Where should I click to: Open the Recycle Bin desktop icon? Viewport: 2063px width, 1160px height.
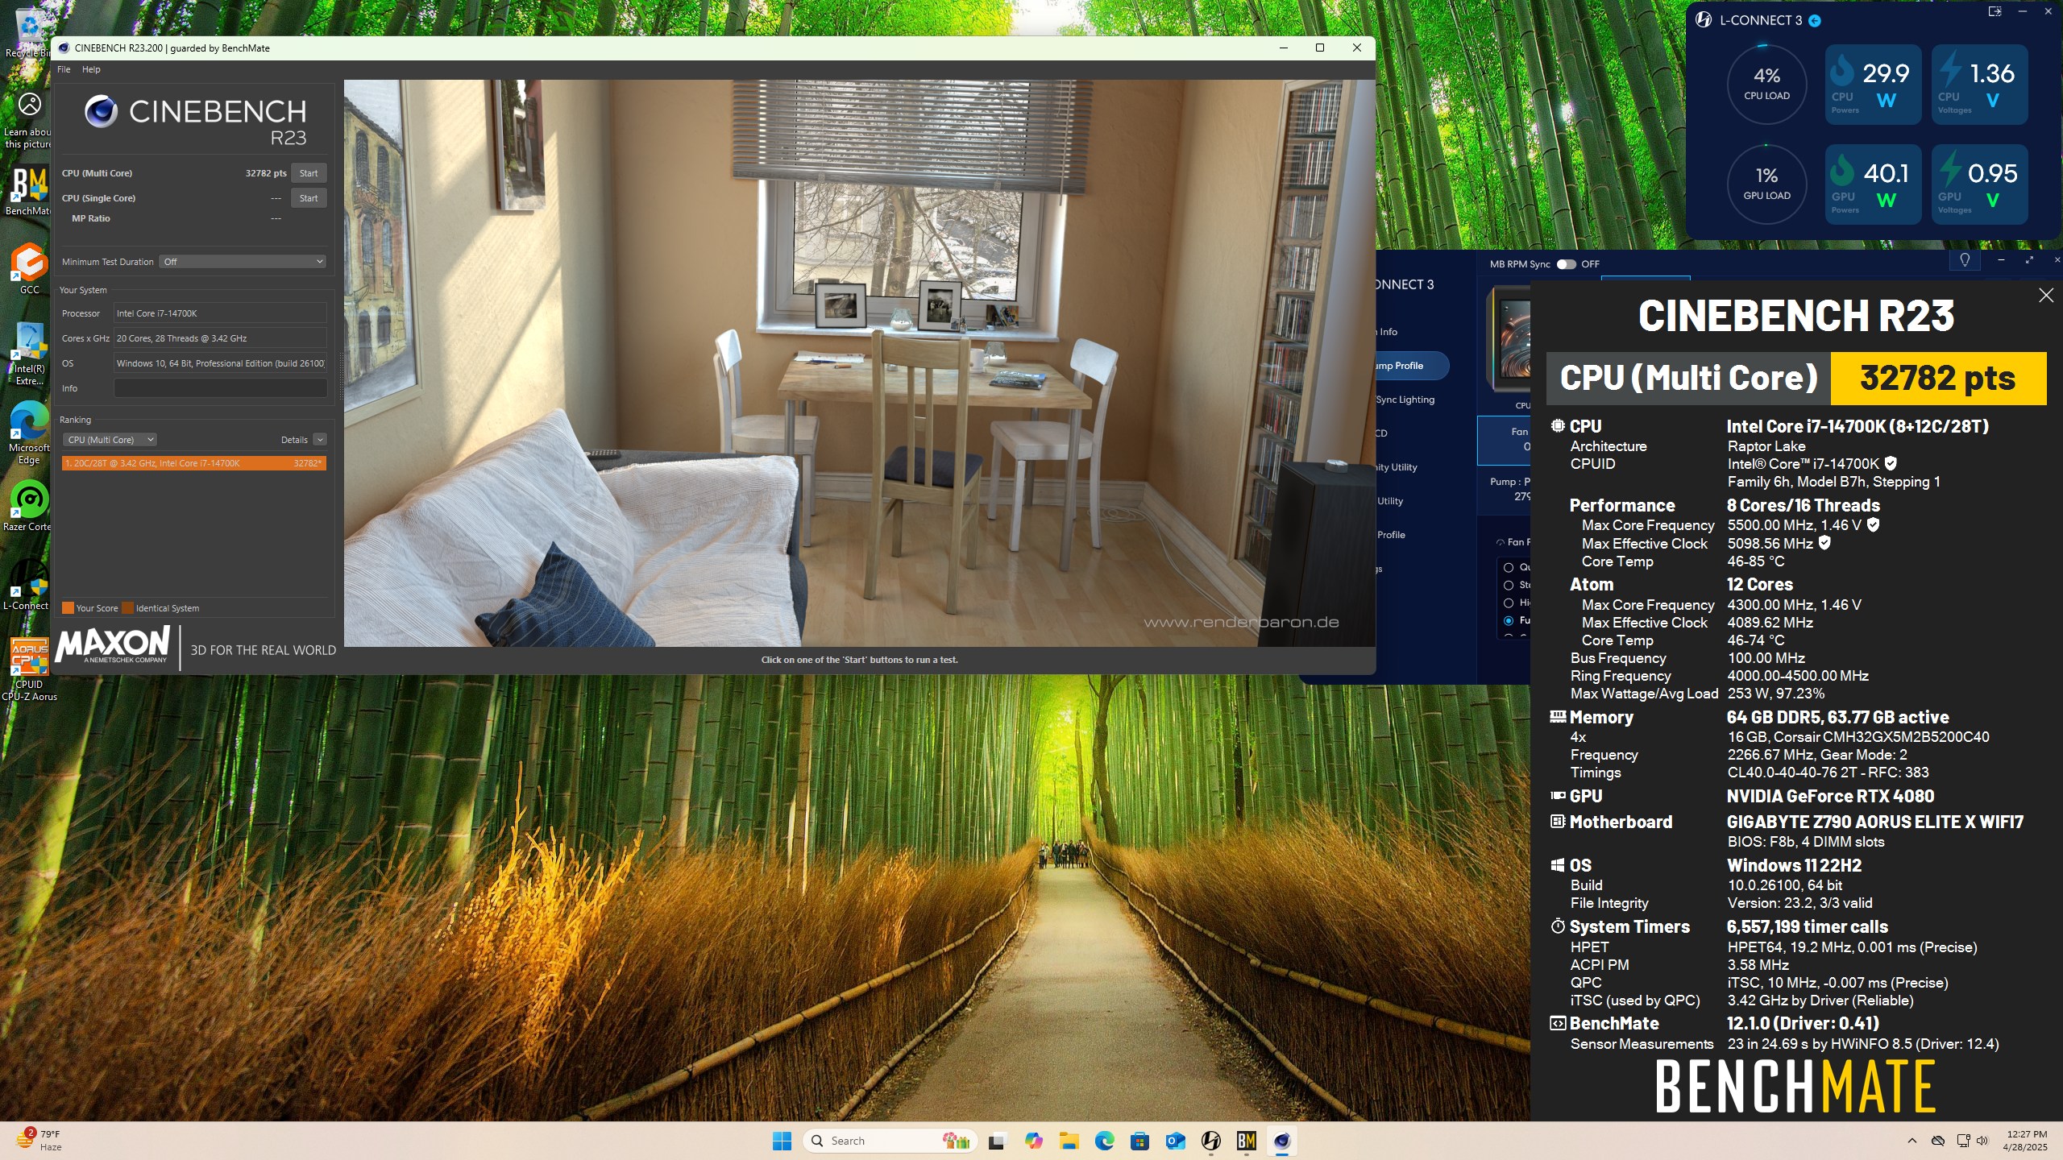(x=27, y=32)
